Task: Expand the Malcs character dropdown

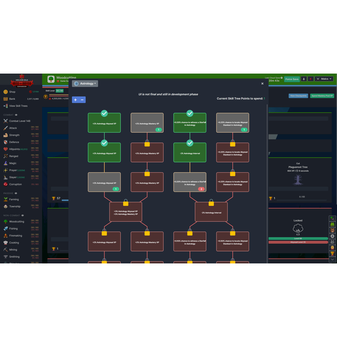Action: (x=324, y=79)
